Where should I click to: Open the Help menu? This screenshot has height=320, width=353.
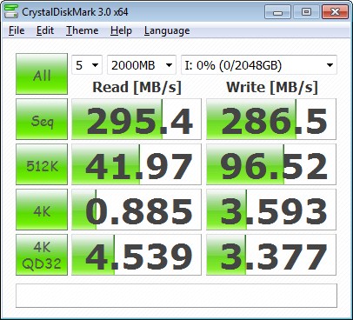(121, 30)
